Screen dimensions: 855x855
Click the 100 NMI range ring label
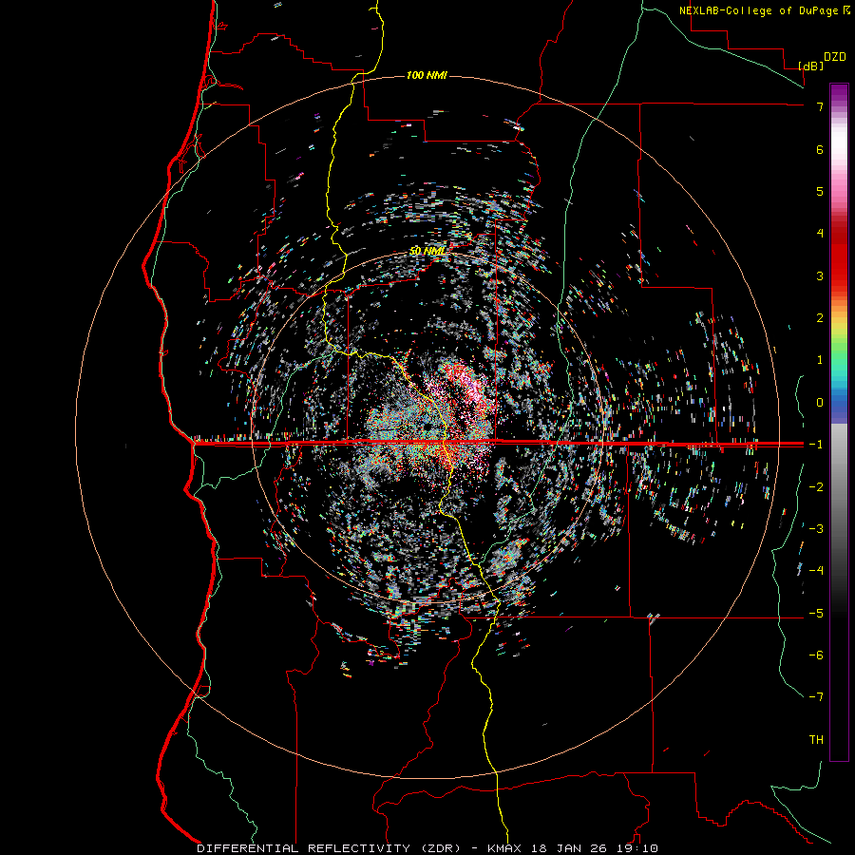(x=427, y=75)
